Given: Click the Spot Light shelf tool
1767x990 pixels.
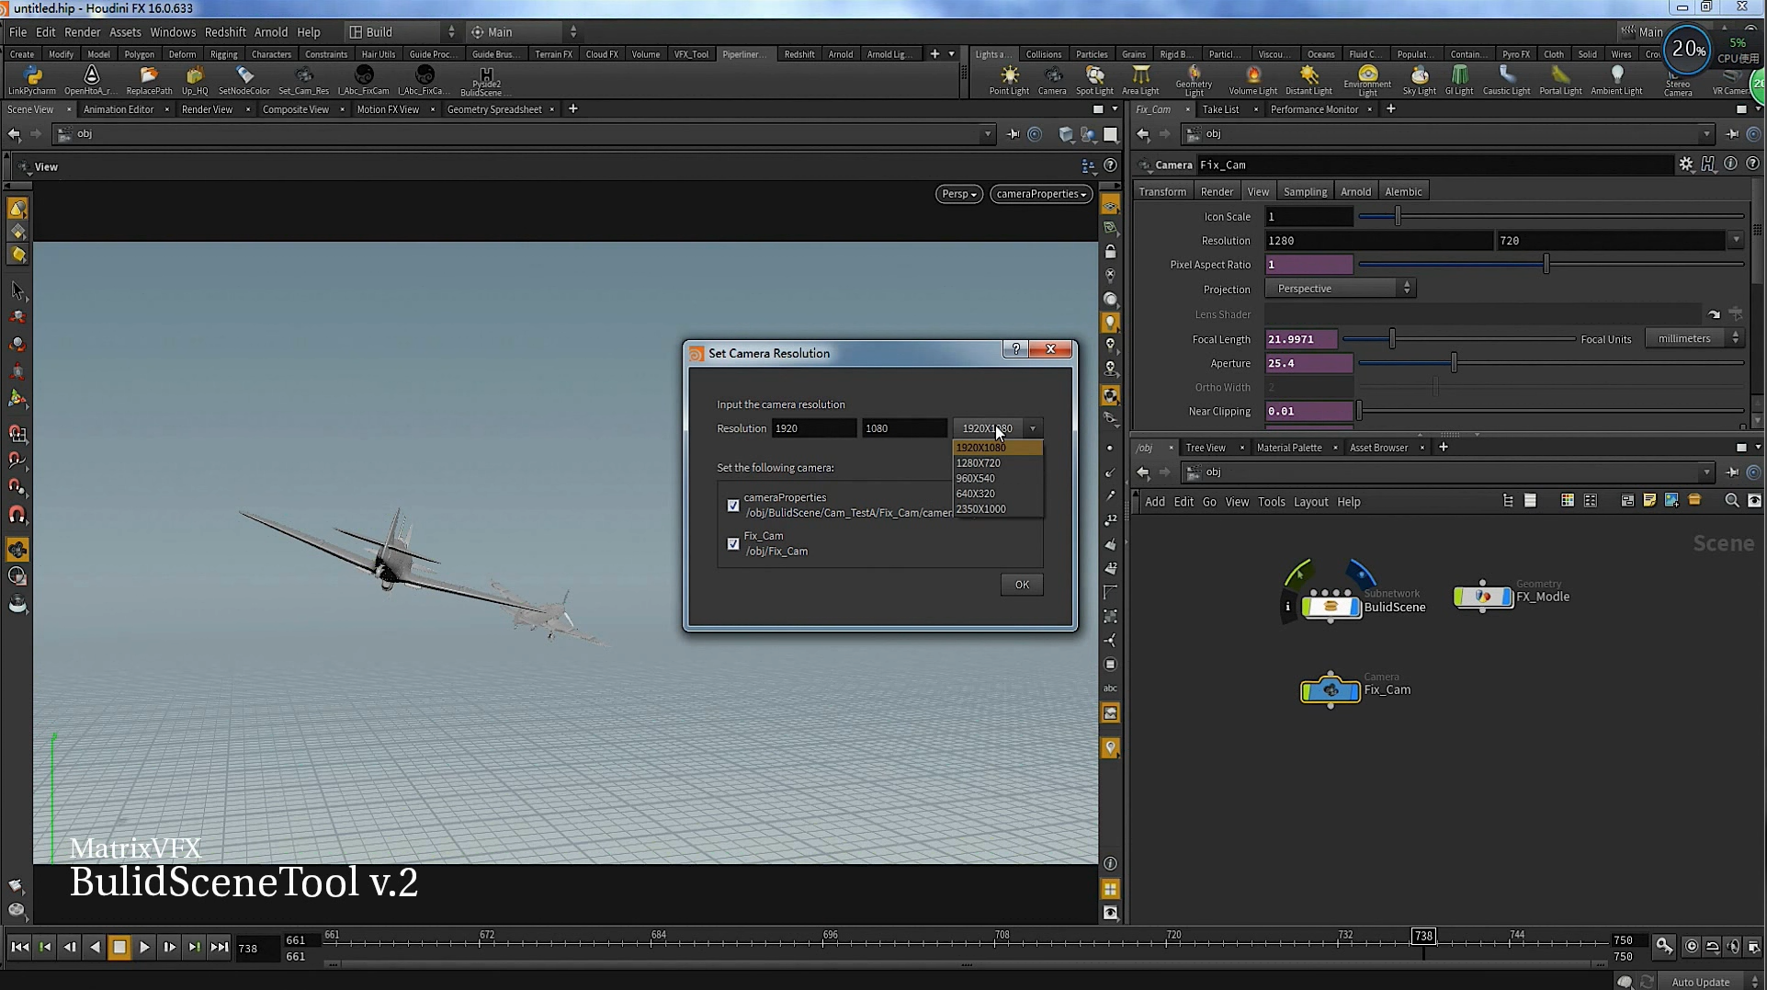Looking at the screenshot, I should point(1094,80).
